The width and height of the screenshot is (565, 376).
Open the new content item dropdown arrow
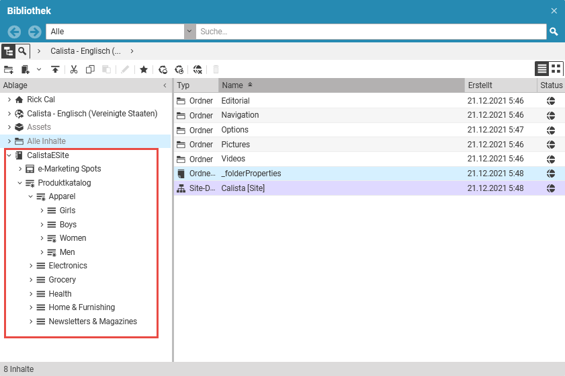click(38, 69)
